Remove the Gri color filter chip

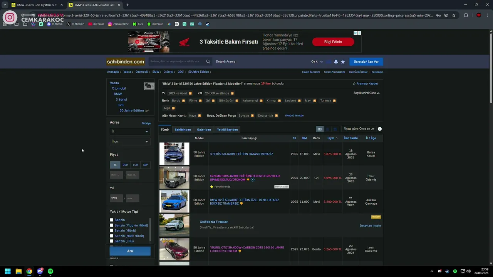213,101
